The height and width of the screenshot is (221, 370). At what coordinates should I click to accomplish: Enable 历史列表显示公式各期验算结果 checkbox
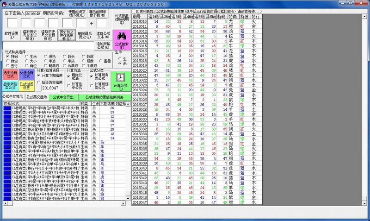pos(133,11)
